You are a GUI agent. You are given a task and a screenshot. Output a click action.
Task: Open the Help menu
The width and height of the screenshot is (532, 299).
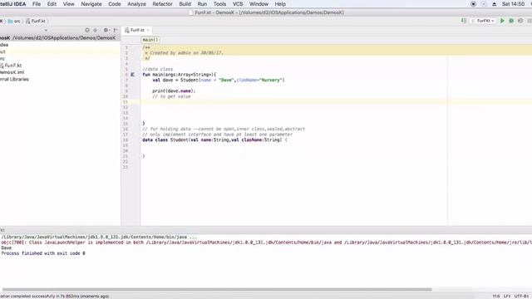coord(280,4)
